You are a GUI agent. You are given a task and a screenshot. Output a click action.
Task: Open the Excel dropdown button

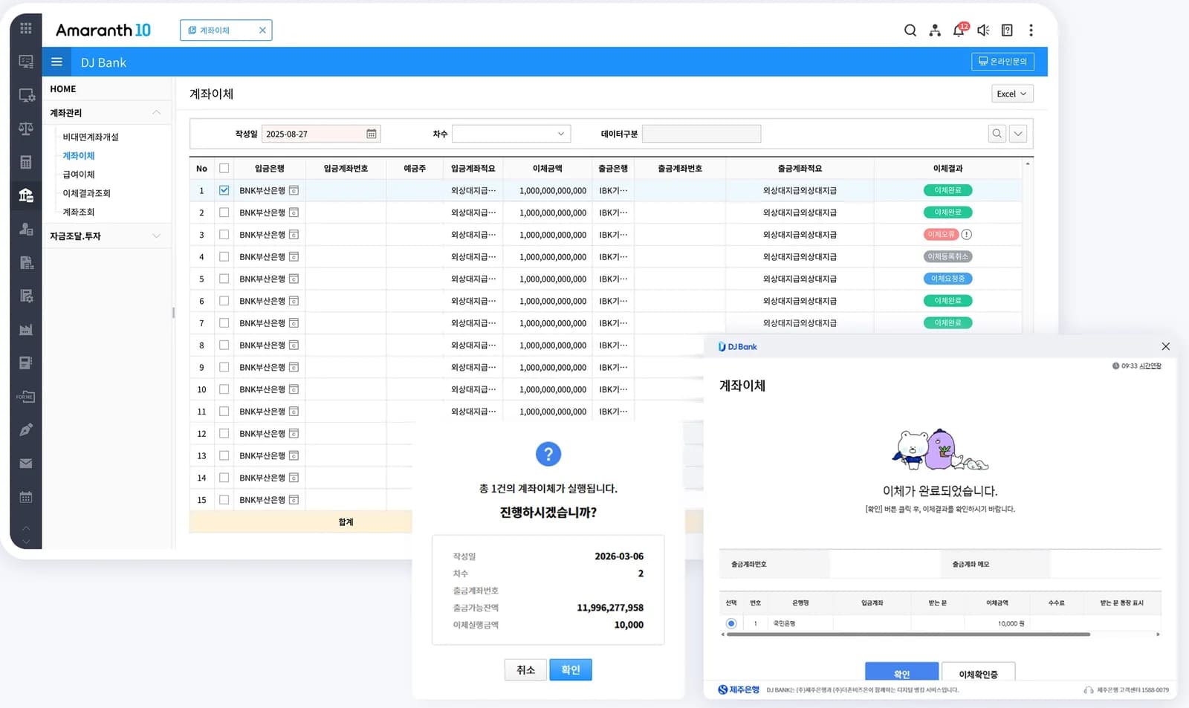tap(1012, 94)
